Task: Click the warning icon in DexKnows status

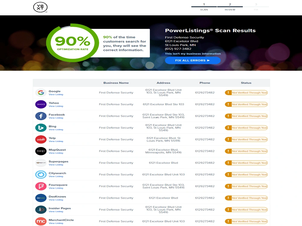Action: pos(228,198)
